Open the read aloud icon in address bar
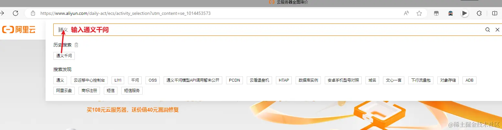Viewport: 502px width, 130px height. click(x=407, y=13)
